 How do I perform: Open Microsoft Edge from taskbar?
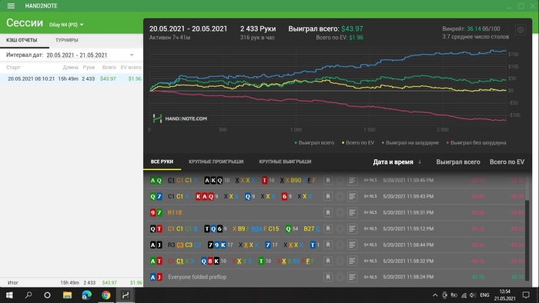coord(86,295)
